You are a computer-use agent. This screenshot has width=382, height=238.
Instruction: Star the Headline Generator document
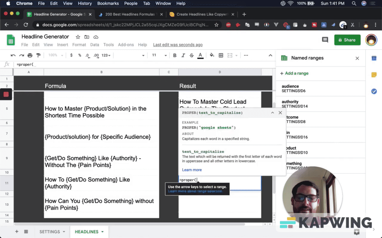[x=78, y=37]
